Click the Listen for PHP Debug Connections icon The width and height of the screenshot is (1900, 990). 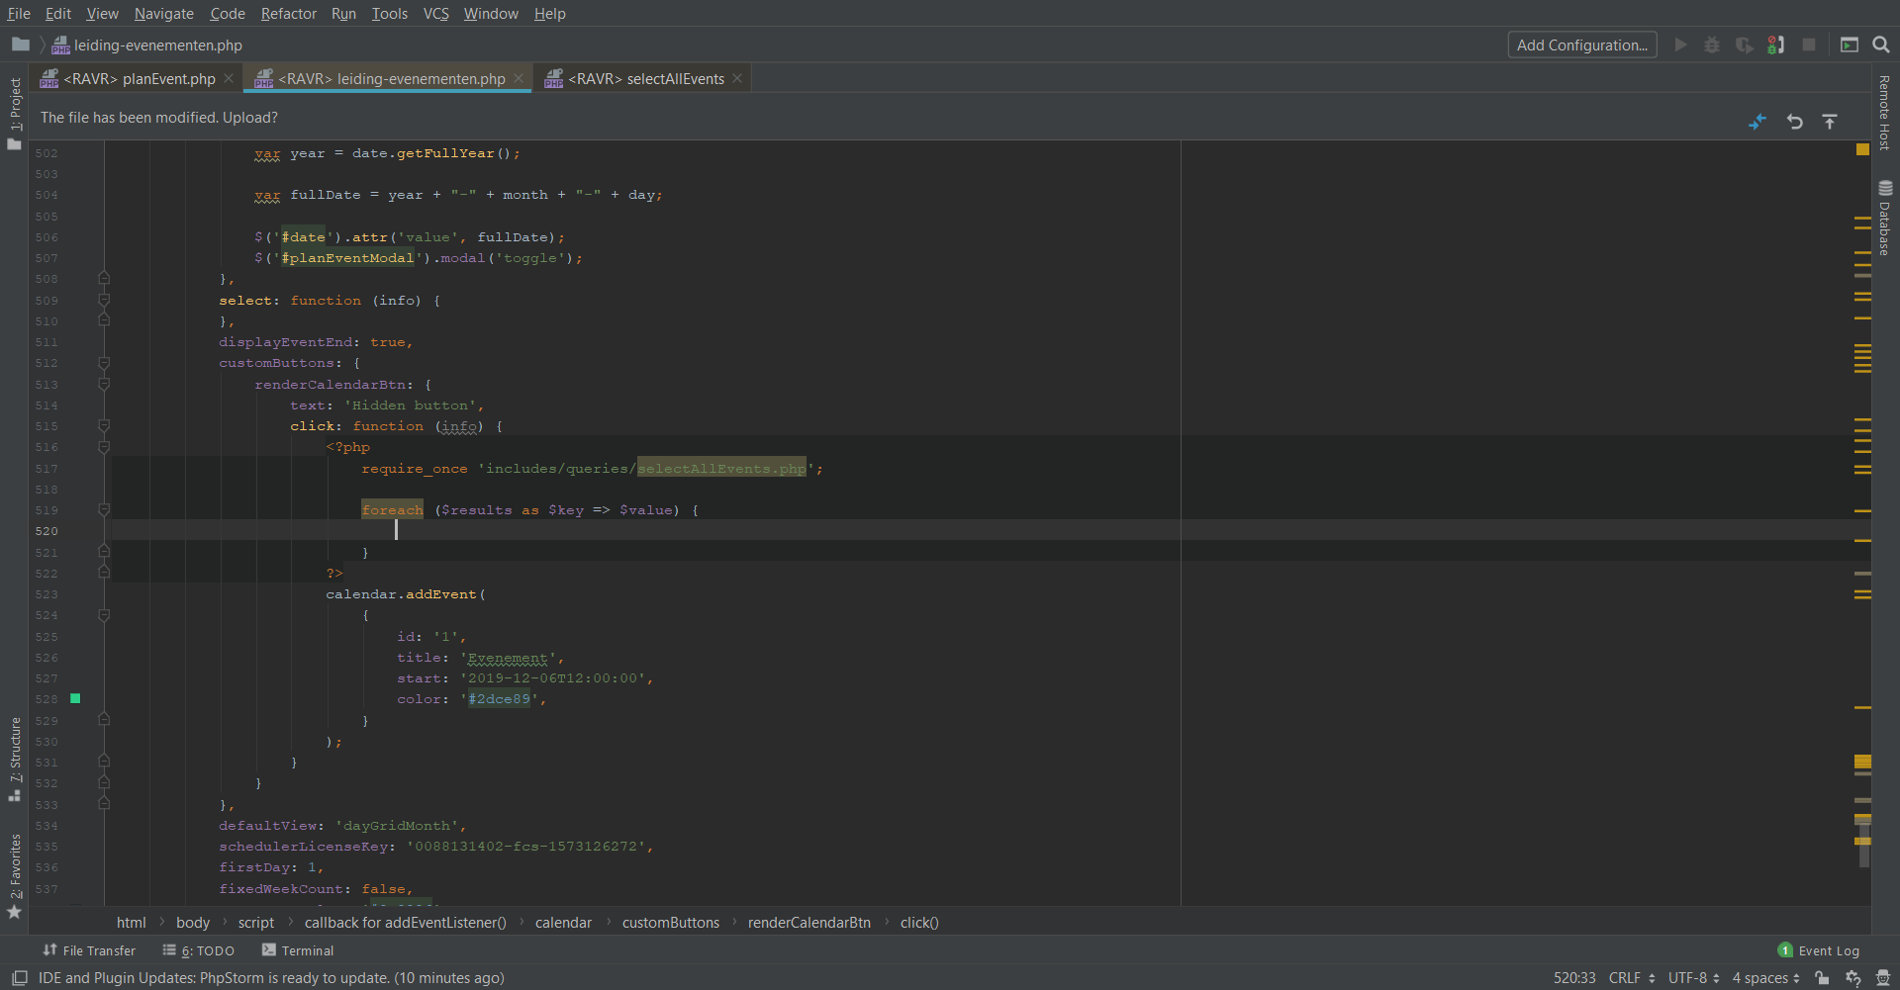[x=1775, y=45]
